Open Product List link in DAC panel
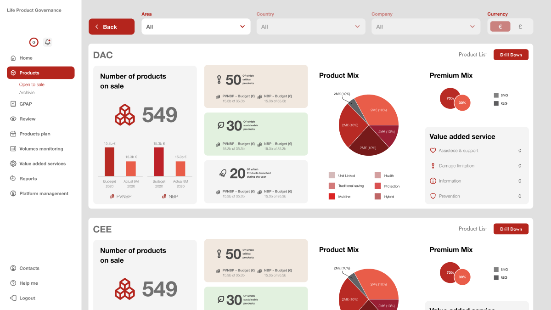Image resolution: width=551 pixels, height=310 pixels. (472, 55)
